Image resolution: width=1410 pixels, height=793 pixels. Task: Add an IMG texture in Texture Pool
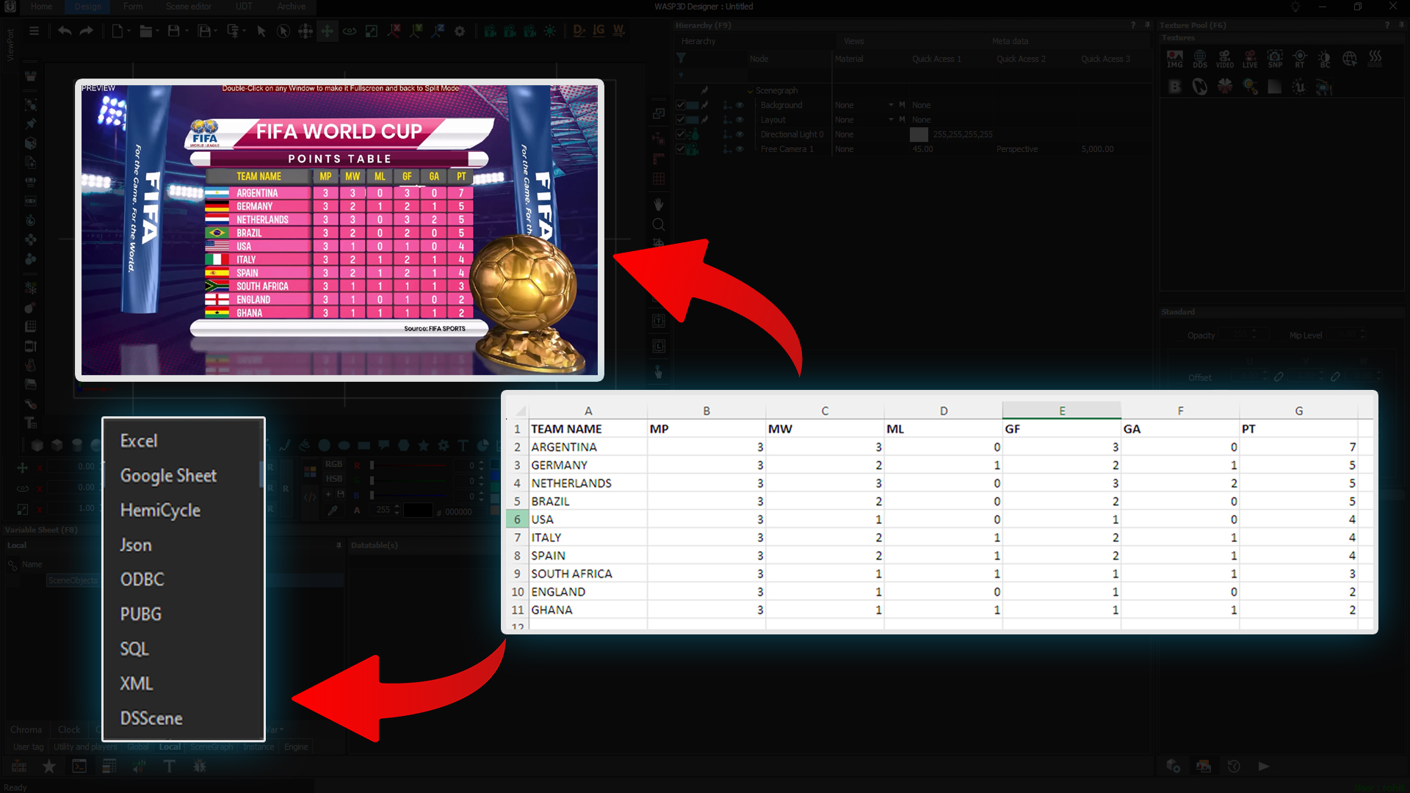coord(1175,59)
